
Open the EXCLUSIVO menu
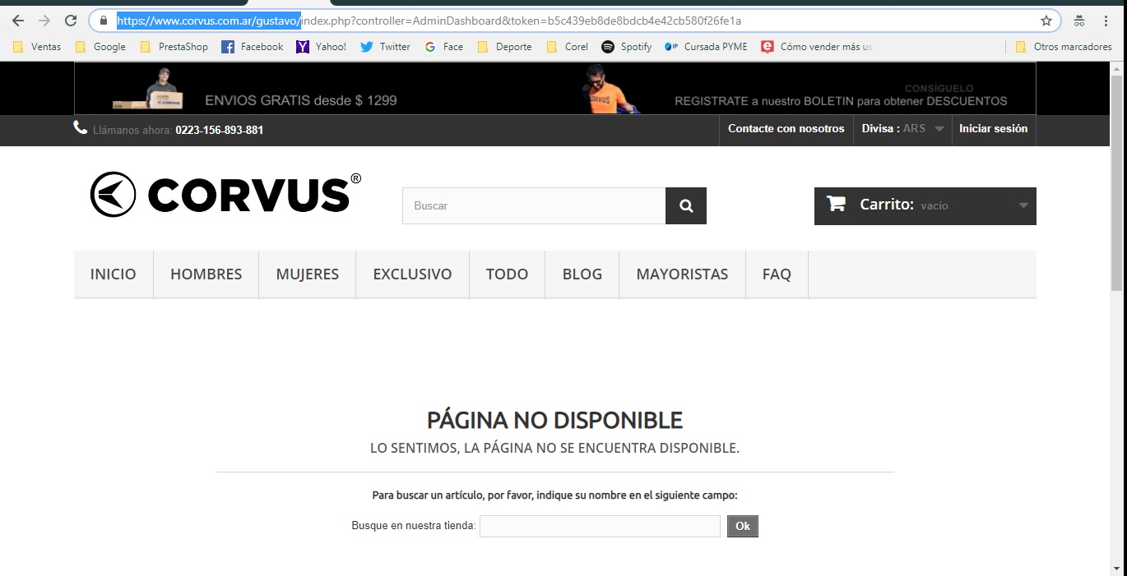click(413, 274)
